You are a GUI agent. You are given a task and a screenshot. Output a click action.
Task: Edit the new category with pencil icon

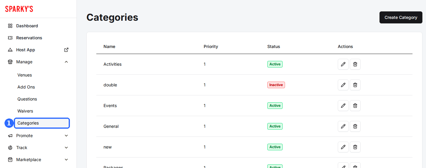(343, 147)
